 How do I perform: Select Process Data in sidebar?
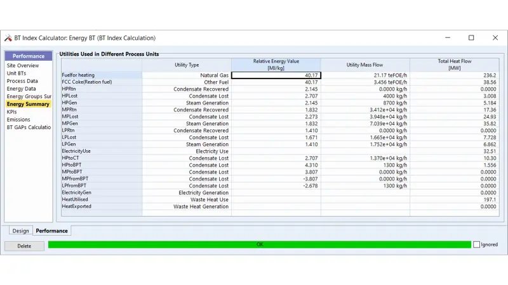[22, 81]
